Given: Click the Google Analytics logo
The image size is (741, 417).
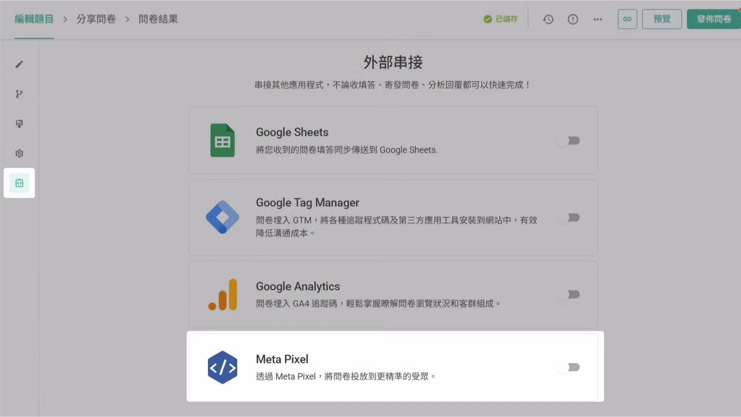Looking at the screenshot, I should coord(223,295).
